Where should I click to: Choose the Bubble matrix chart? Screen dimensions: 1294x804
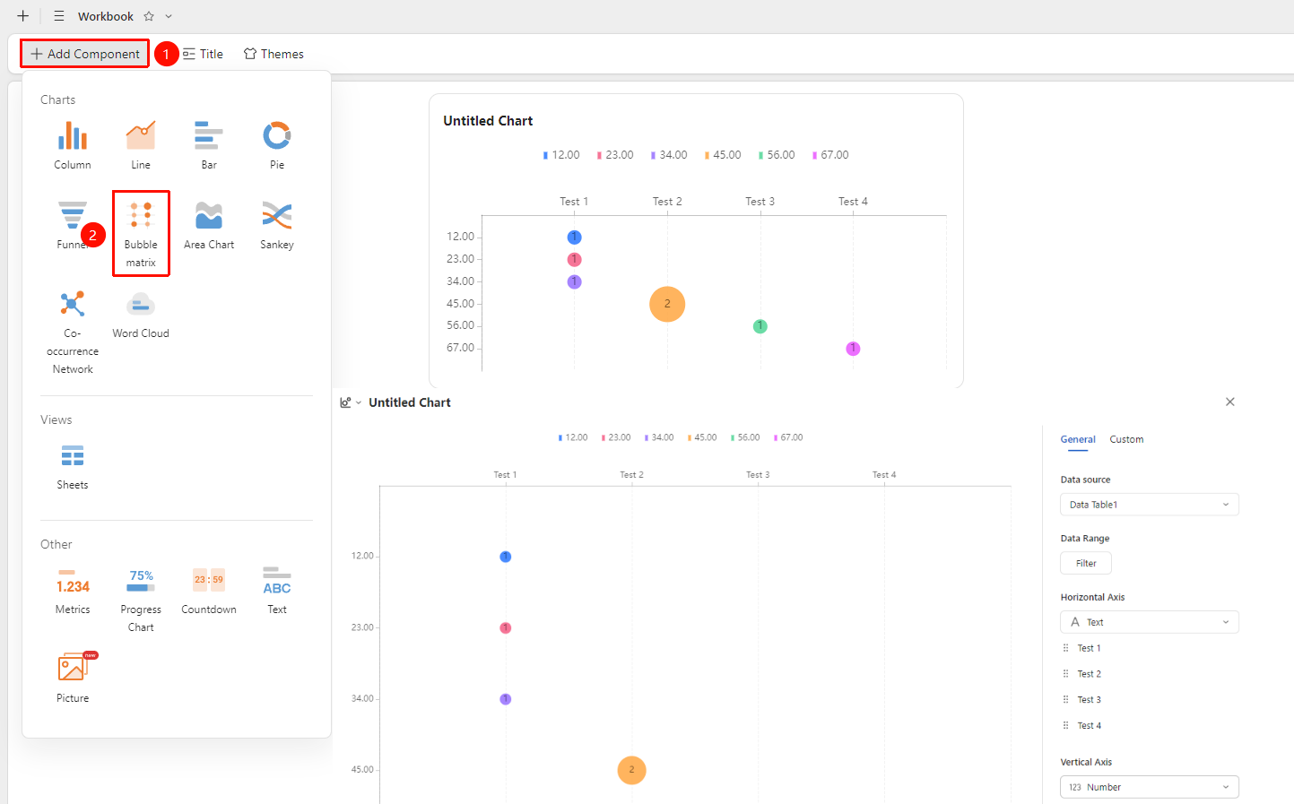(141, 233)
